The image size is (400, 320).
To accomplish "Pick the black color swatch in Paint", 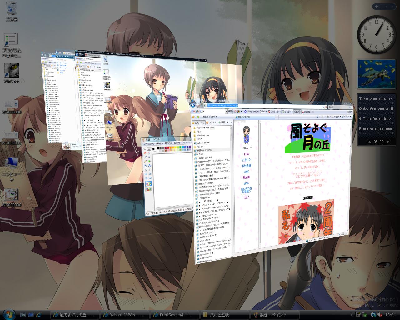I will pos(158,148).
